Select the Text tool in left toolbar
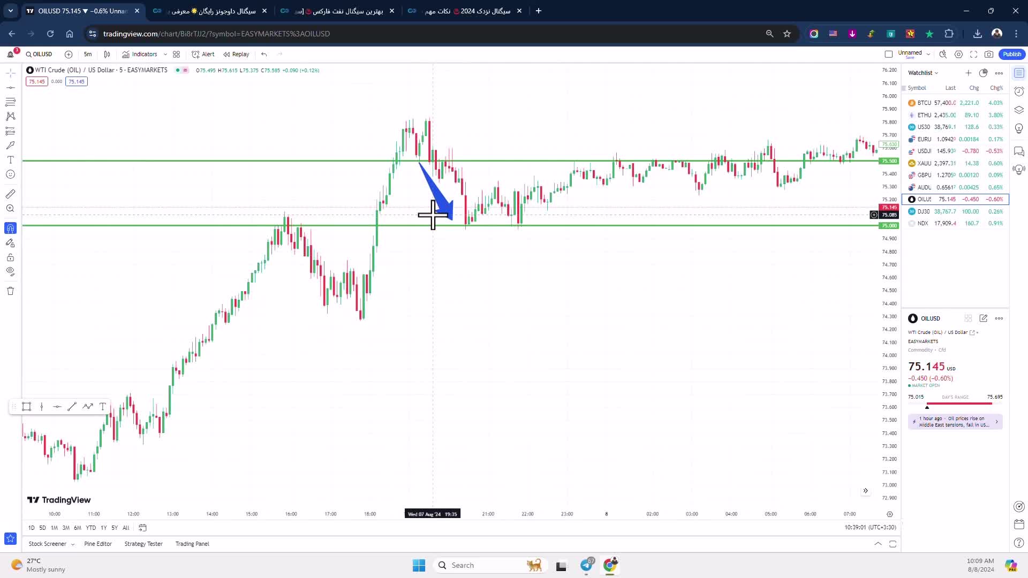This screenshot has height=578, width=1028. [10, 160]
